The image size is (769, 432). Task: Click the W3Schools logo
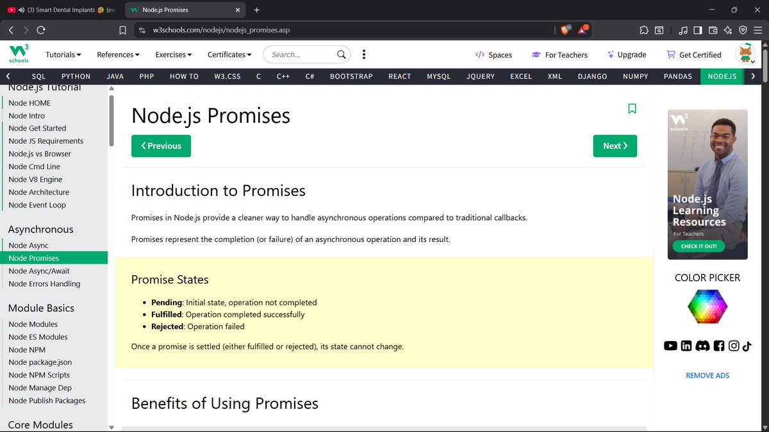18,54
